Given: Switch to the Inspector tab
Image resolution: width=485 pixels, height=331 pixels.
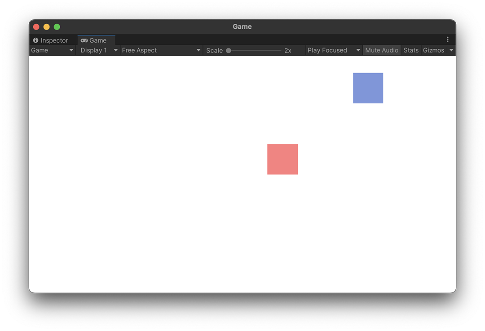Looking at the screenshot, I should (50, 40).
